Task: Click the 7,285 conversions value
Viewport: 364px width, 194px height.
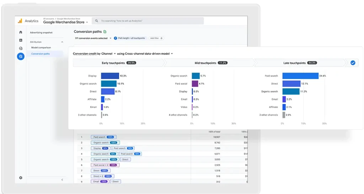Action: point(217,148)
